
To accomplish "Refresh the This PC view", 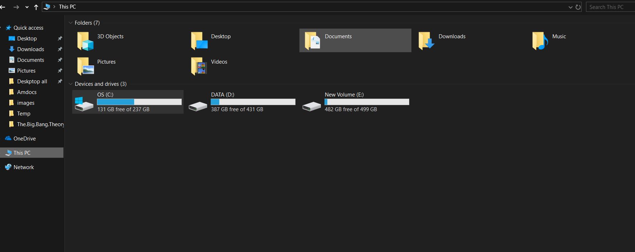I will [578, 7].
